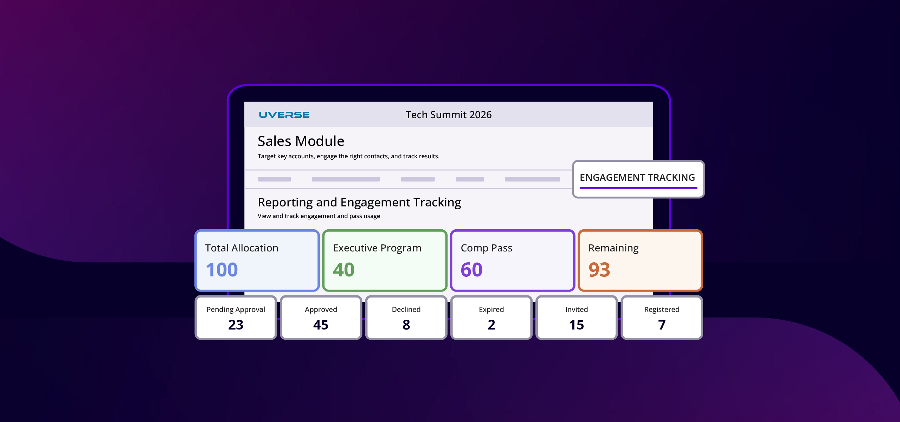Viewport: 900px width, 422px height.
Task: Click the 'View and track engagement' subtitle
Action: (x=319, y=216)
